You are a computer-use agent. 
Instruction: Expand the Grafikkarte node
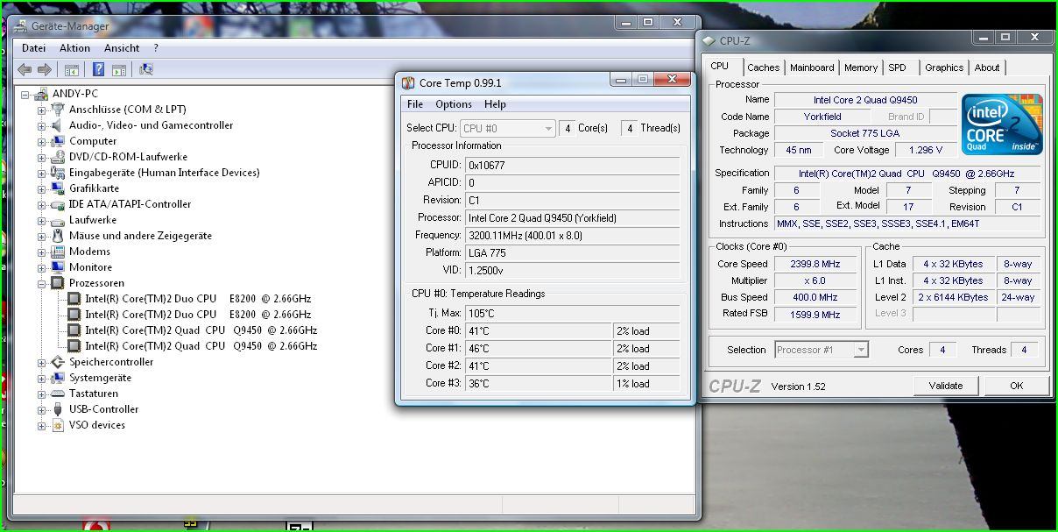[41, 188]
